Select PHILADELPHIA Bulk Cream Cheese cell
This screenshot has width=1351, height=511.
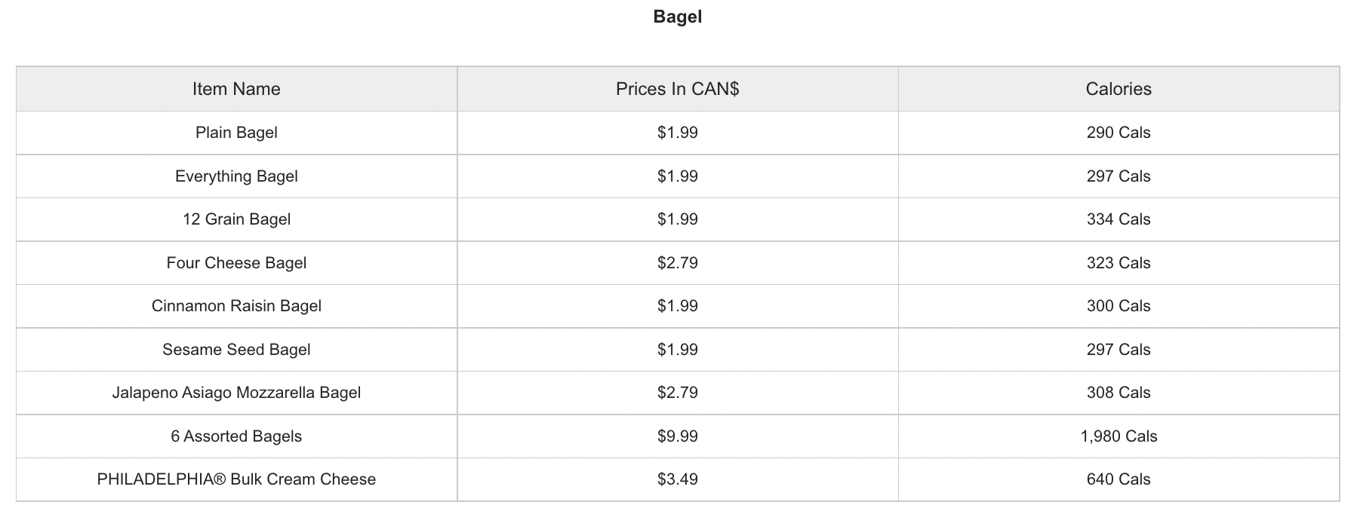[236, 479]
